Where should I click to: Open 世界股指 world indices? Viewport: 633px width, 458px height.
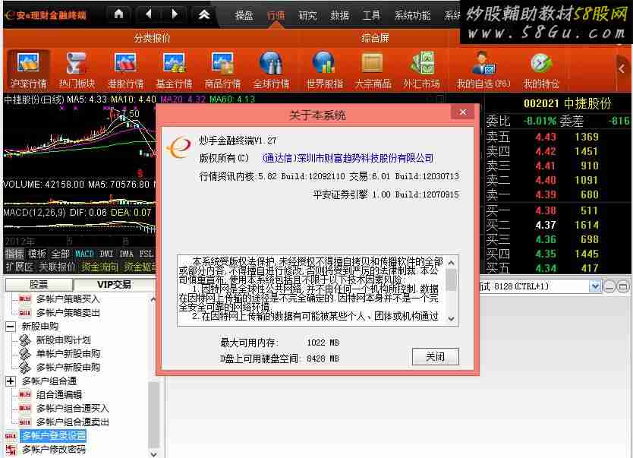(x=325, y=71)
